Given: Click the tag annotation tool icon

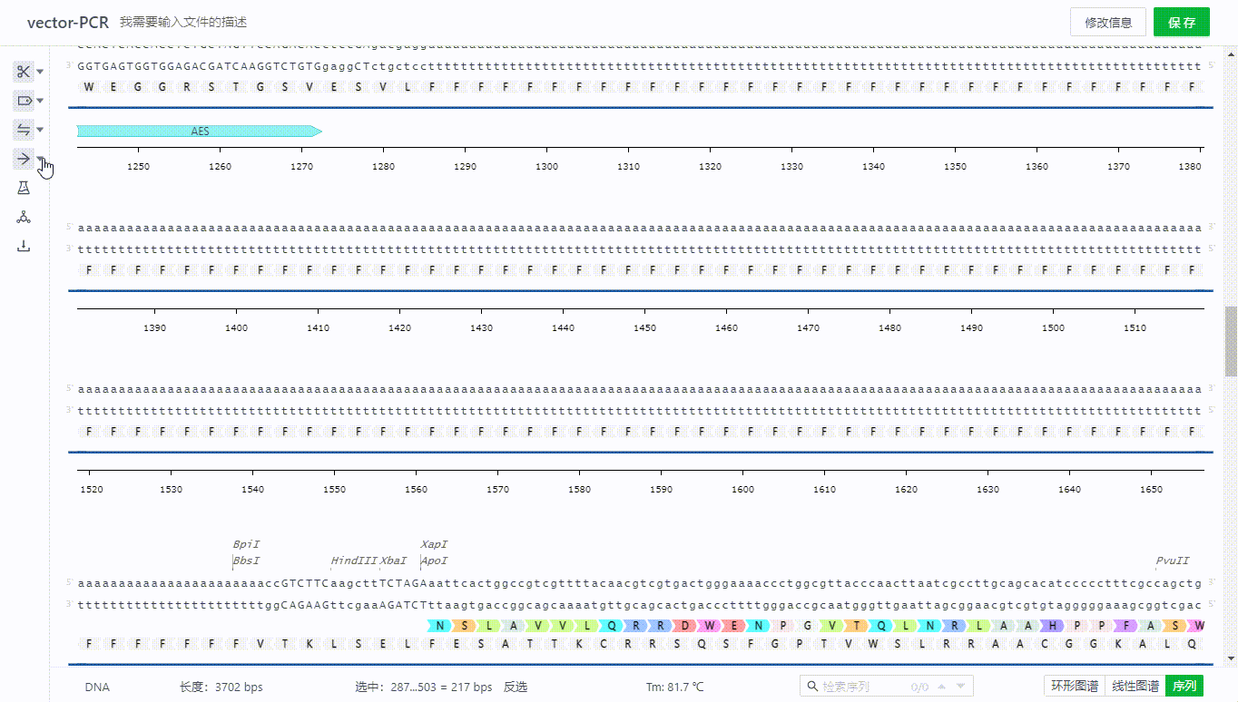Looking at the screenshot, I should tap(24, 101).
